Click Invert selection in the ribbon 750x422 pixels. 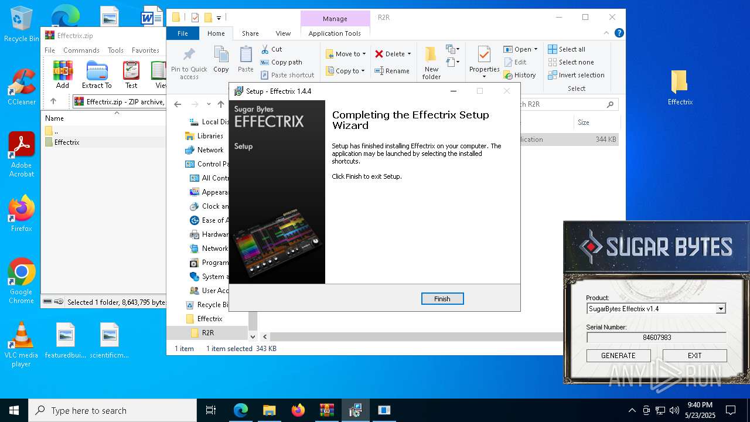tap(576, 75)
